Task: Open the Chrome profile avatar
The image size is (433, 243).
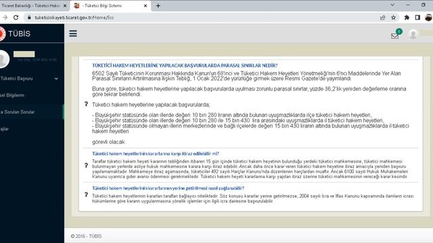Action: coord(428,18)
